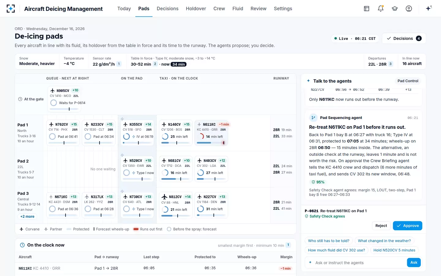Screen dimensions: 441x276
Task: Click the sparkle icon beside Talk to the agents
Action: coord(308,81)
